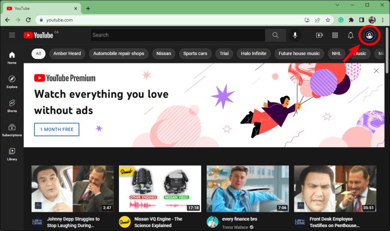Start voice search with microphone icon
The image size is (390, 231).
295,35
